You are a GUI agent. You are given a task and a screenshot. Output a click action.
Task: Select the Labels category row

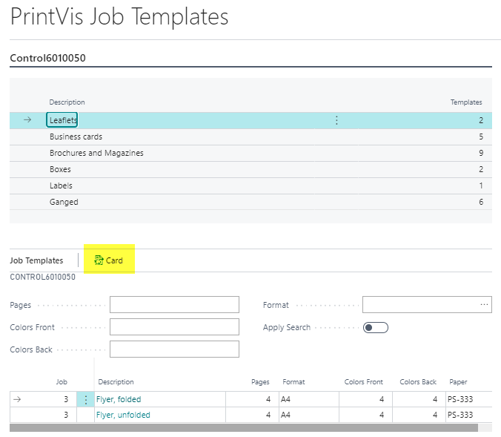[x=250, y=185]
